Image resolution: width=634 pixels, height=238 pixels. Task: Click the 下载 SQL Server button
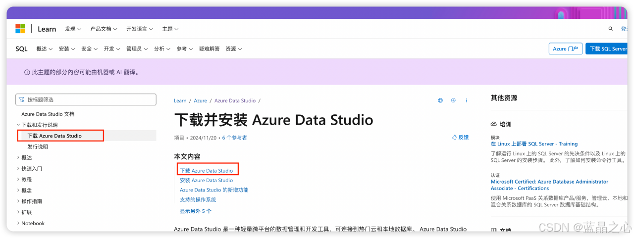point(607,48)
